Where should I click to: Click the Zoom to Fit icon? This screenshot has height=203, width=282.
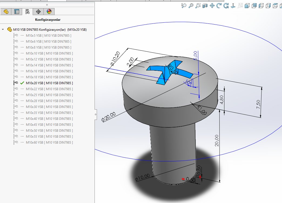[191, 6]
